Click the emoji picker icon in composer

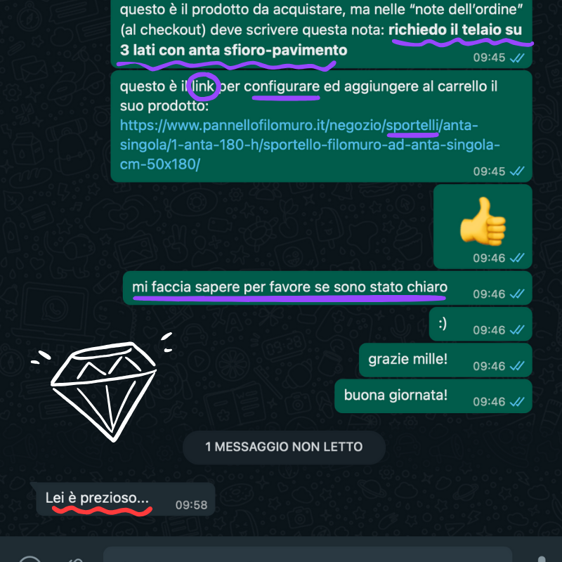click(30, 559)
